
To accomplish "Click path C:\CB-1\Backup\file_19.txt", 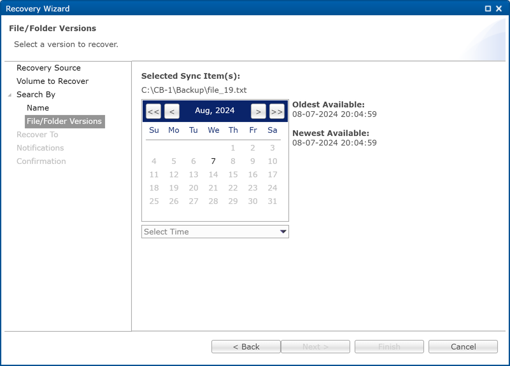I will coord(194,90).
